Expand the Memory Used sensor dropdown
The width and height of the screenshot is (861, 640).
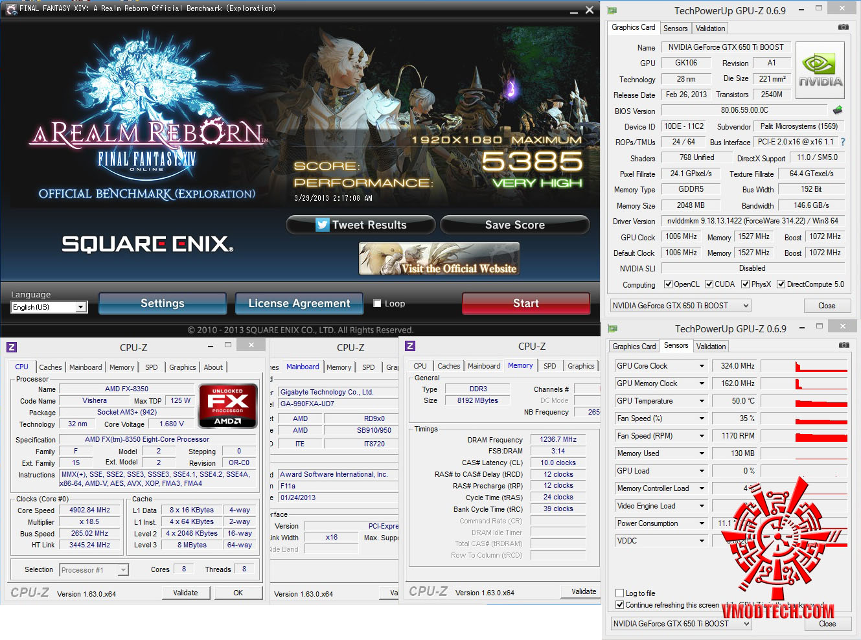[x=702, y=453]
